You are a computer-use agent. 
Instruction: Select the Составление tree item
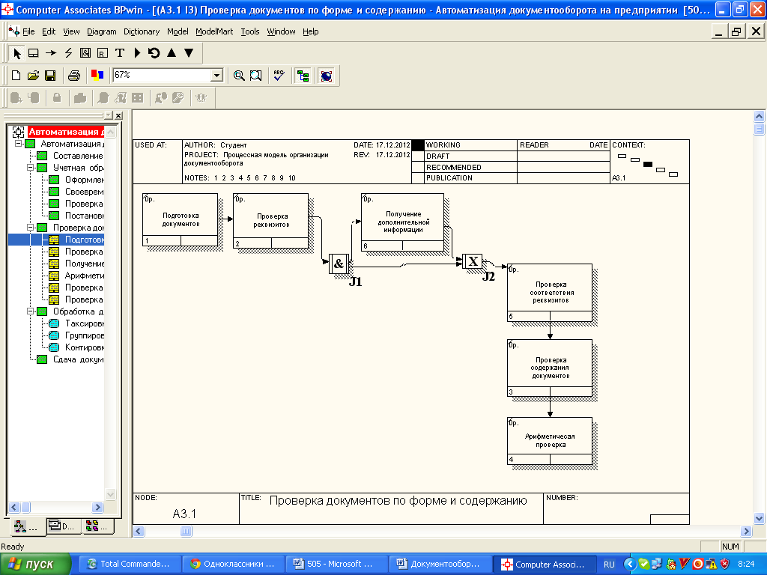tap(78, 156)
